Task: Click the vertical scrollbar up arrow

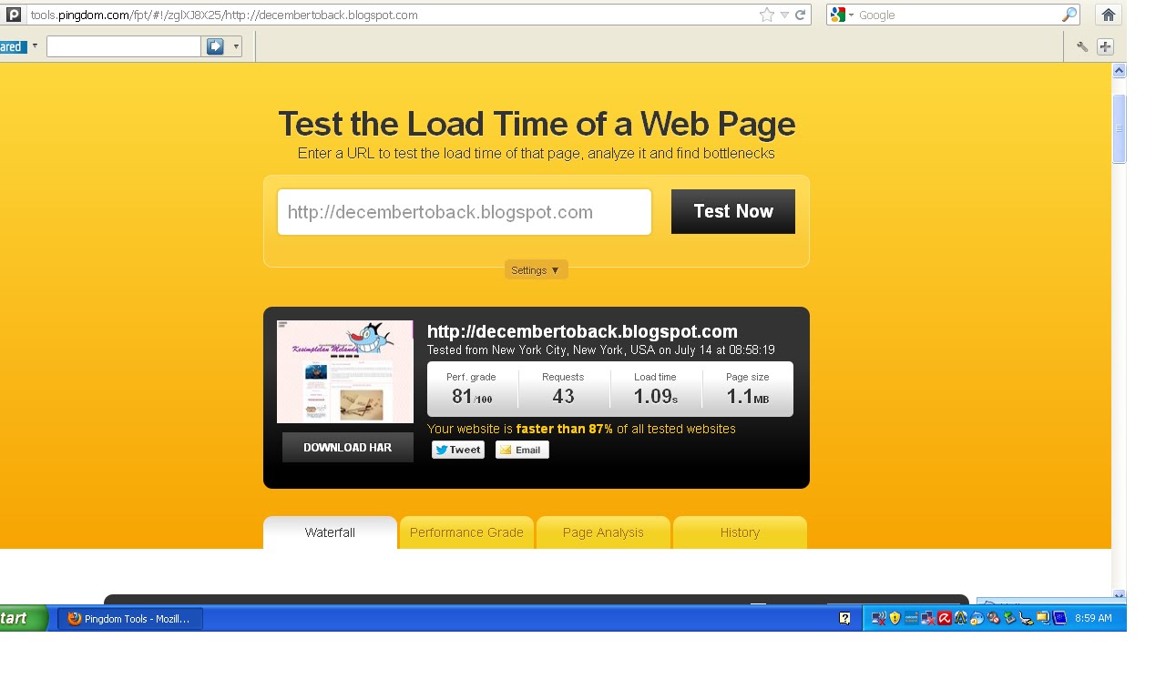Action: click(1119, 70)
